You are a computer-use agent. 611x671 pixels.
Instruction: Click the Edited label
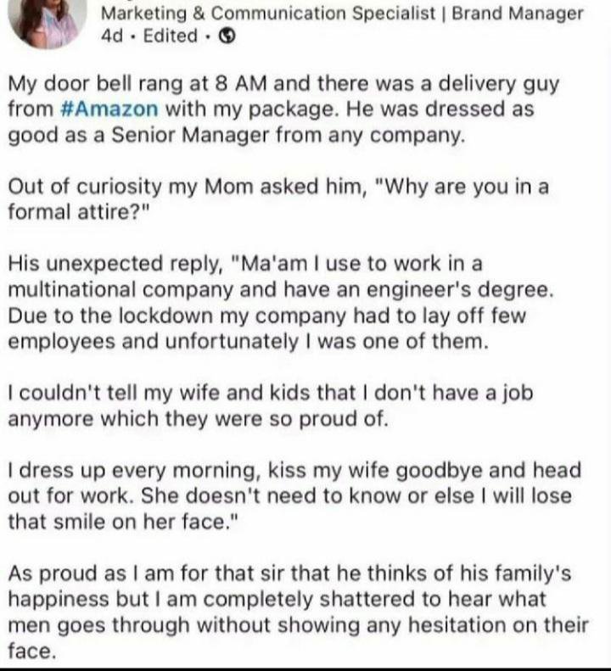[171, 36]
